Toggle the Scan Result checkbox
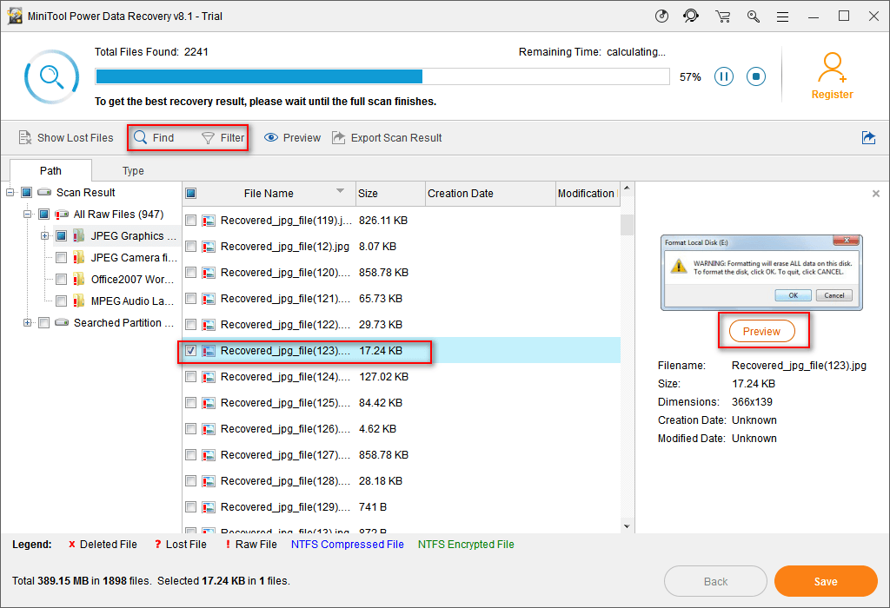The height and width of the screenshot is (608, 890). [27, 193]
